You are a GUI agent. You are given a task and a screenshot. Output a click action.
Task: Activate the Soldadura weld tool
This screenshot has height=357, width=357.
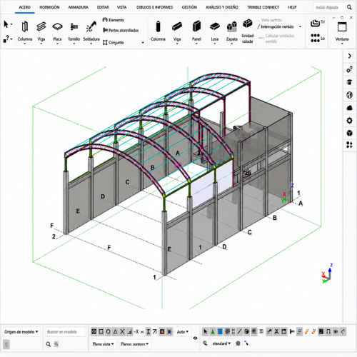91,31
